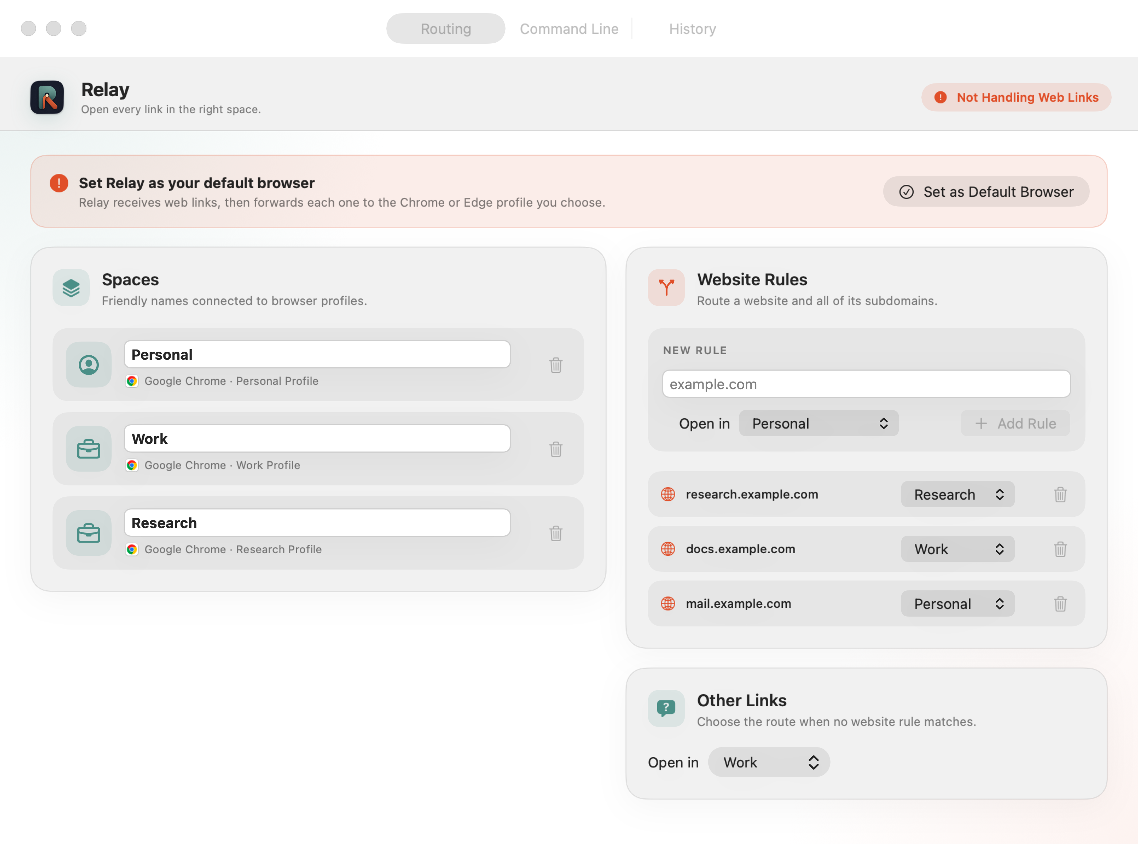Click the Spaces stacked-layers icon
The height and width of the screenshot is (844, 1138).
[71, 288]
